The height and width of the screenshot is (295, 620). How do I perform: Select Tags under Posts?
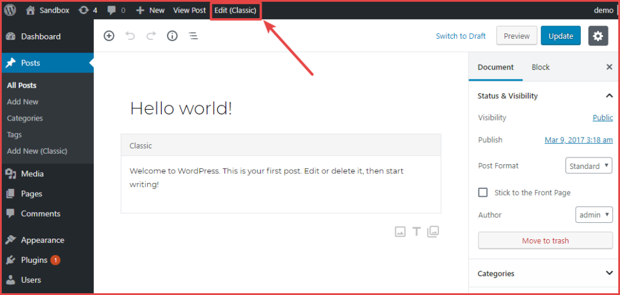point(15,135)
